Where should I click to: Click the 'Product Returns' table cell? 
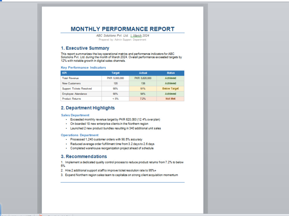point(81,99)
